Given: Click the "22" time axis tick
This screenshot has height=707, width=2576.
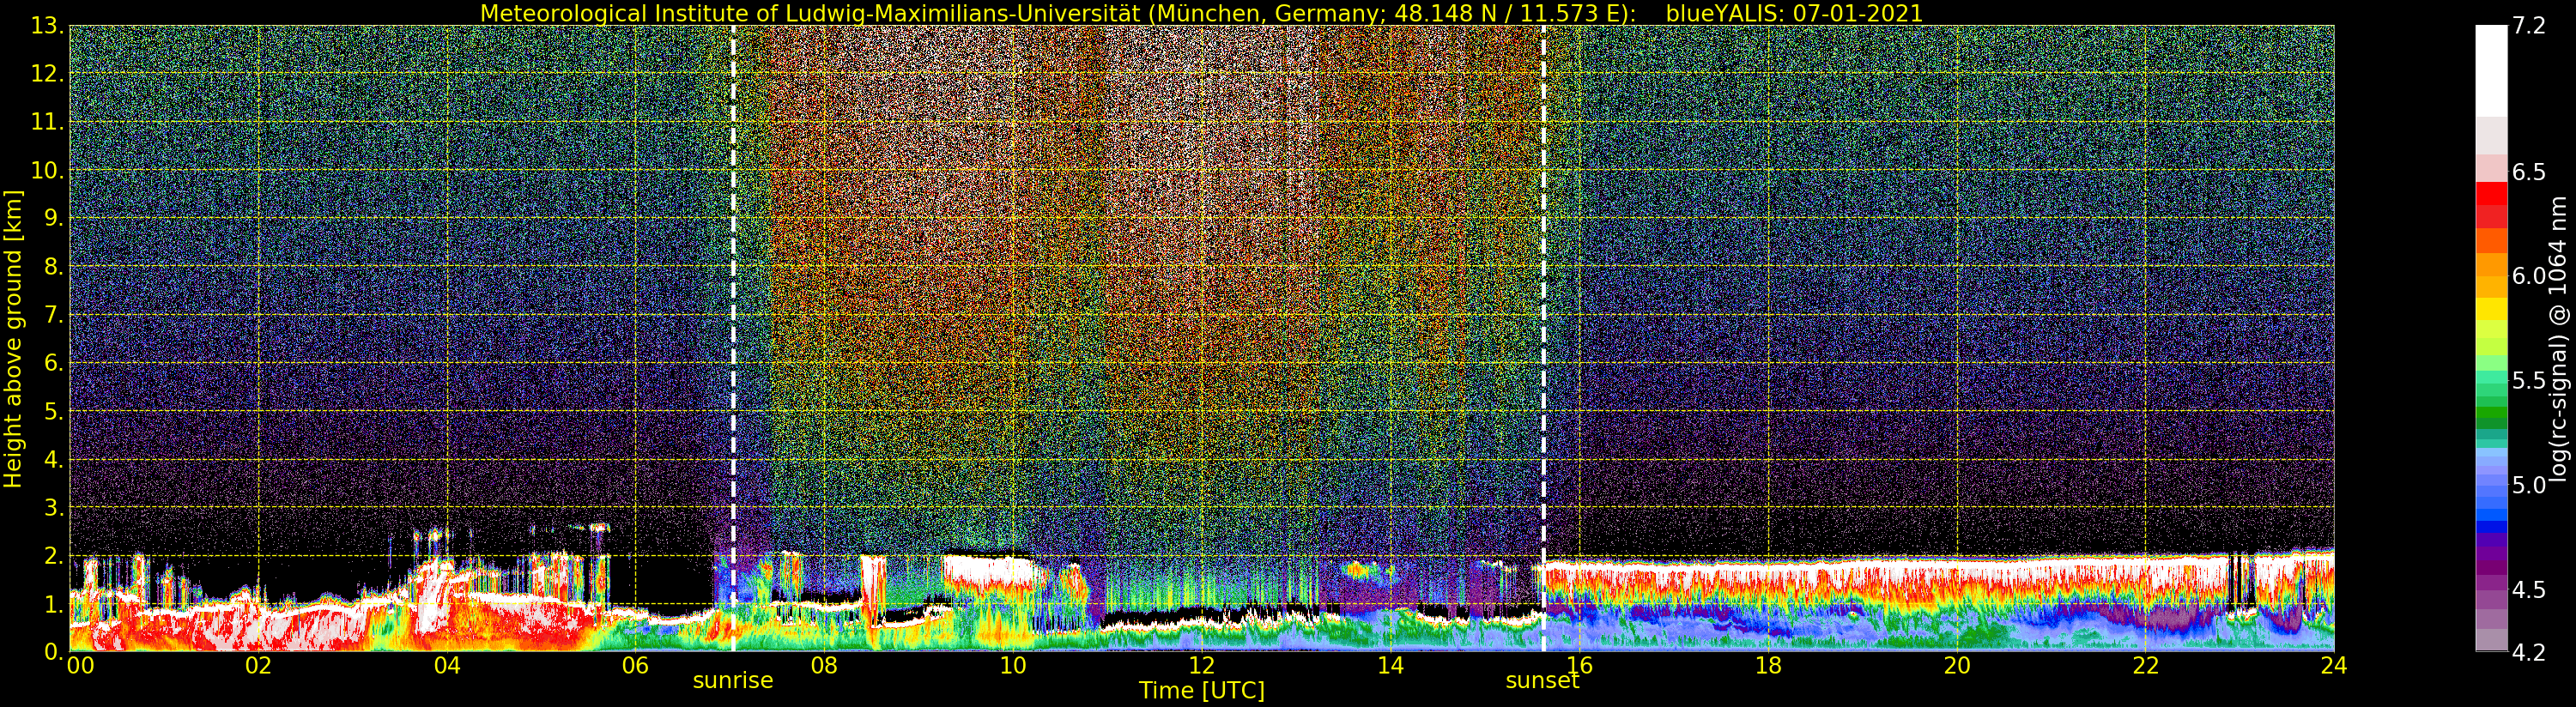Looking at the screenshot, I should click(2146, 666).
